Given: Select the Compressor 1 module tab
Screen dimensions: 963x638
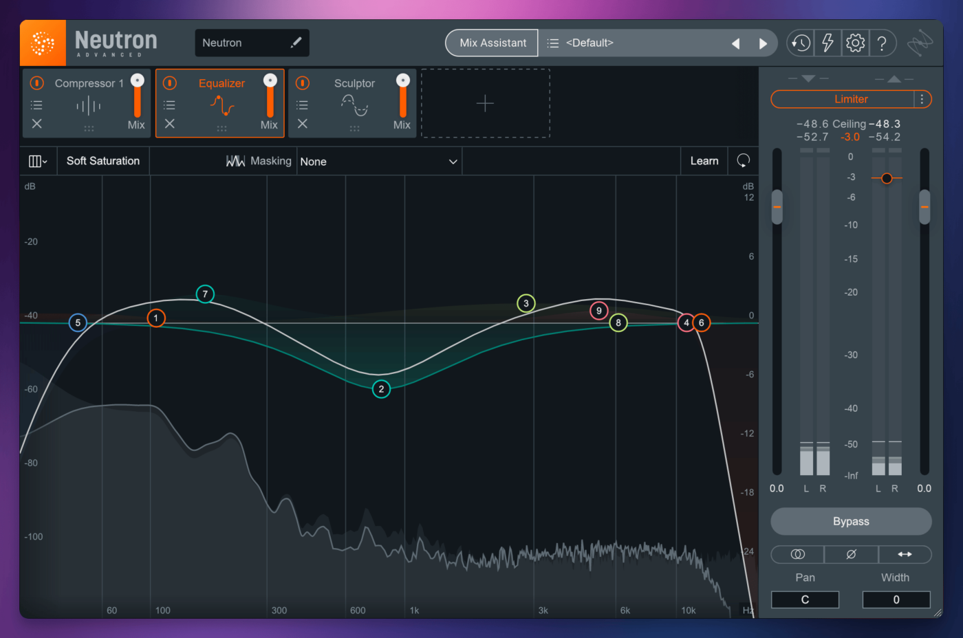Looking at the screenshot, I should click(86, 103).
